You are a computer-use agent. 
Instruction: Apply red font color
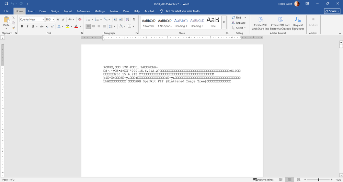(x=76, y=26)
